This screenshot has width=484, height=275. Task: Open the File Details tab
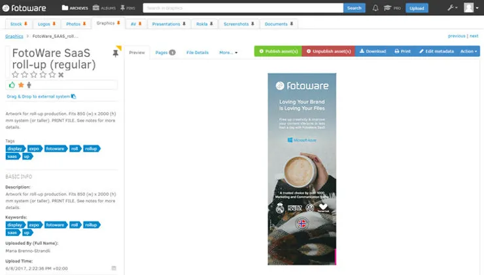[198, 53]
